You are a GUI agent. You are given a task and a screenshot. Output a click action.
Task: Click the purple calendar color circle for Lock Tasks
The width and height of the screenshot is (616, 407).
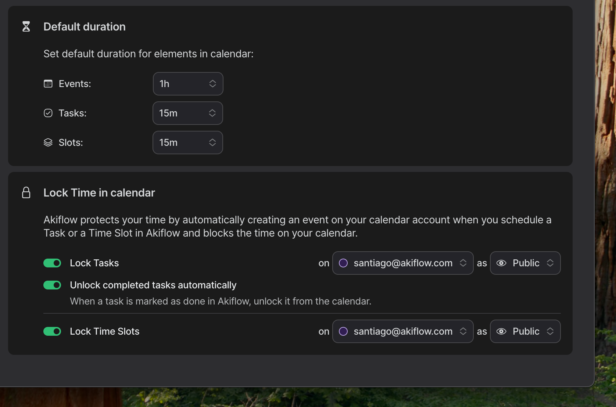(343, 263)
